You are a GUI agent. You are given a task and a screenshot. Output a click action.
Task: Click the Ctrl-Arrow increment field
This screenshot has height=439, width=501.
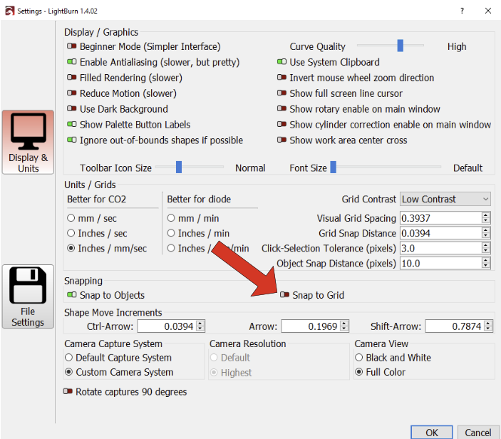tap(167, 326)
